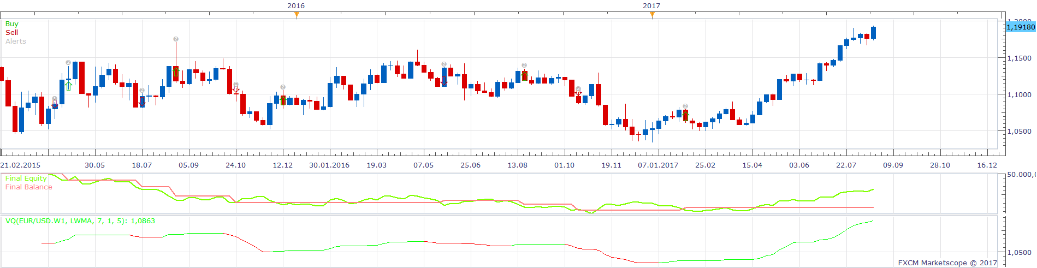Click the 1,1500 price axis label
The width and height of the screenshot is (1037, 268).
point(1020,58)
